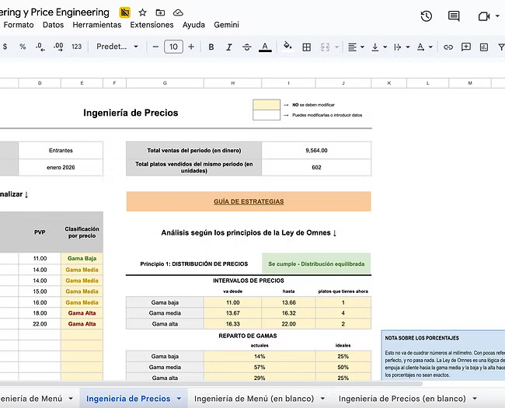
Task: Select the total ventas cell 9,564.00
Action: [x=316, y=151]
